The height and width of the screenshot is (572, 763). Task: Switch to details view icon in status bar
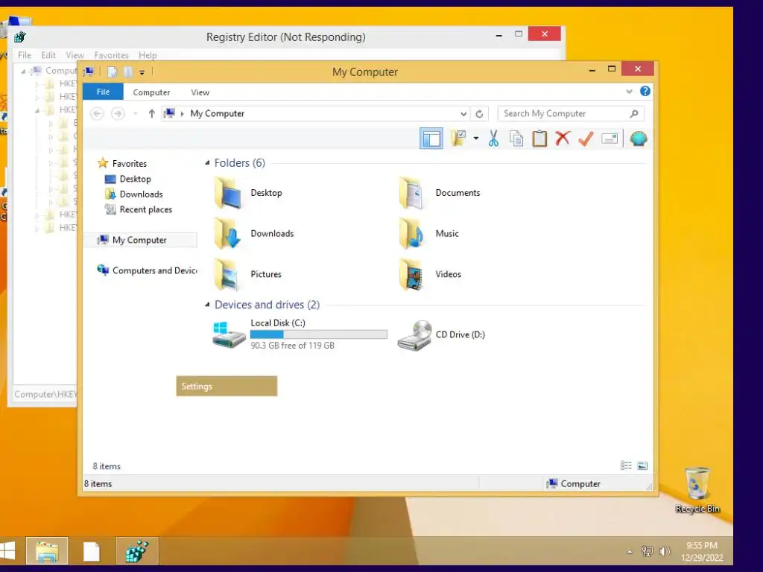[x=626, y=465]
